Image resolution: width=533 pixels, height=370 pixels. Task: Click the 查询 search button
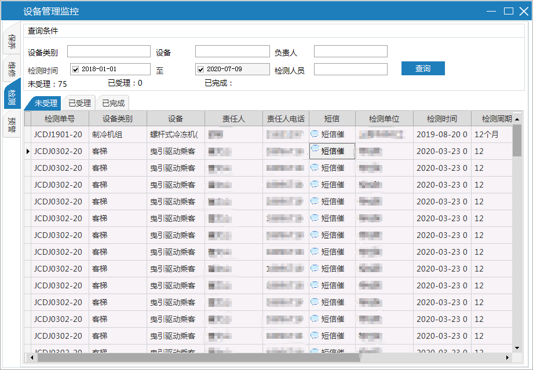pos(423,68)
